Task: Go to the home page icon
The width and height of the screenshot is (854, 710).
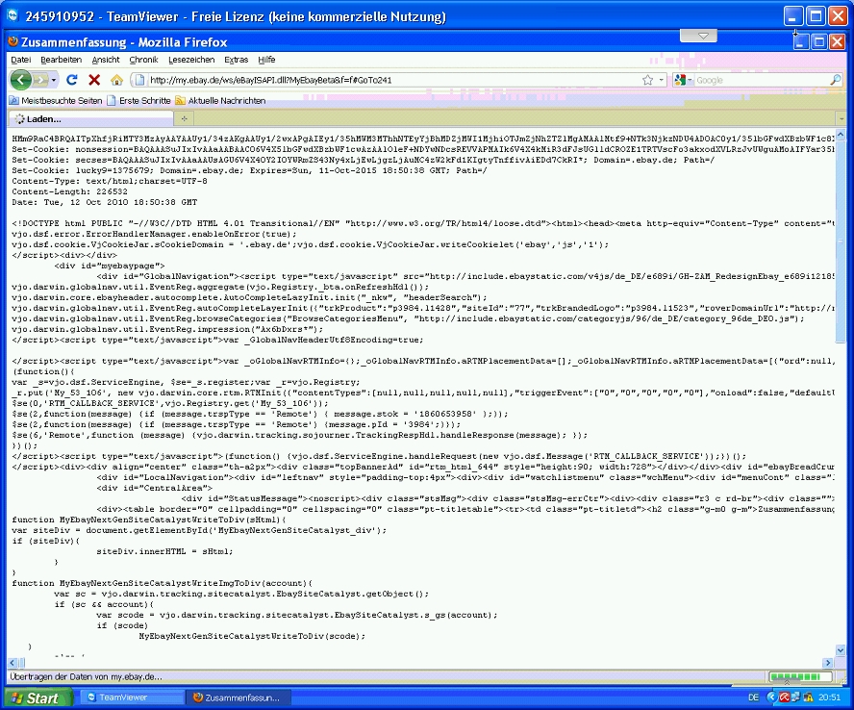Action: coord(116,80)
